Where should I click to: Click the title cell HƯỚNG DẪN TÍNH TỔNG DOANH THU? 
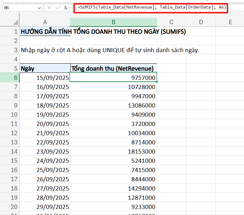(45, 31)
